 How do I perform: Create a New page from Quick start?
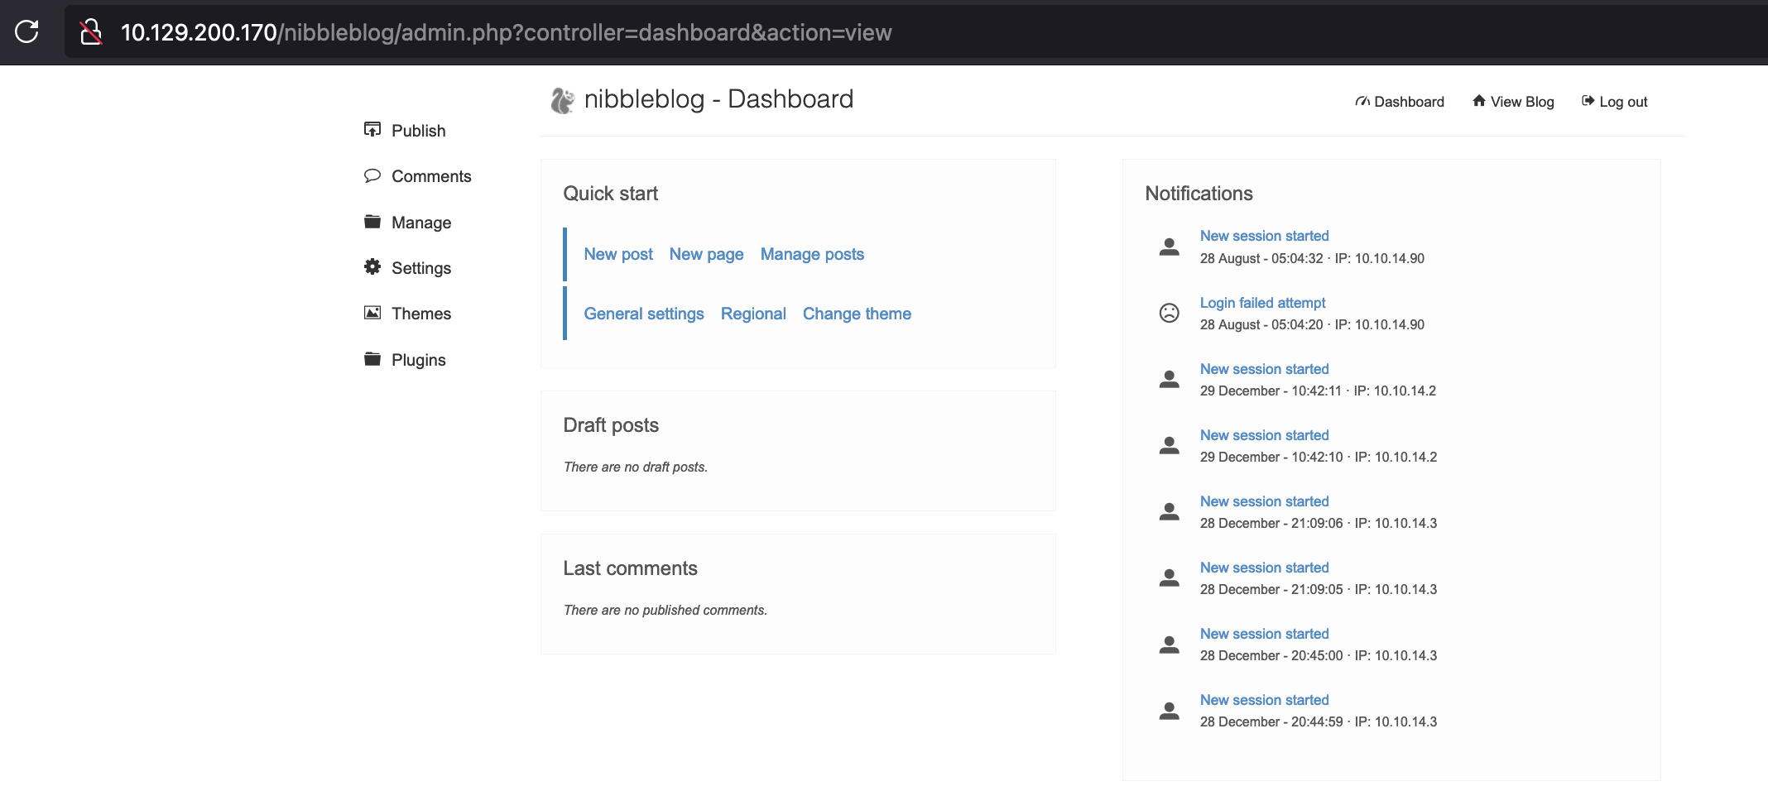[706, 254]
